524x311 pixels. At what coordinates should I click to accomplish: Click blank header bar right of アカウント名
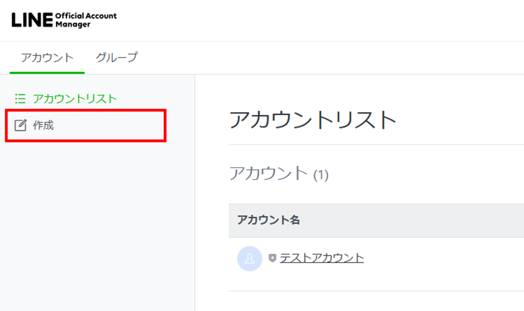pyautogui.click(x=414, y=220)
